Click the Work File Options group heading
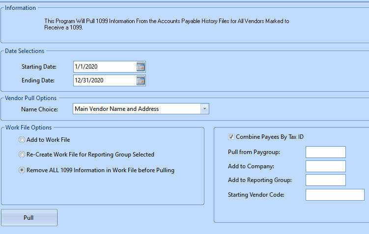369x234 pixels. pos(28,128)
